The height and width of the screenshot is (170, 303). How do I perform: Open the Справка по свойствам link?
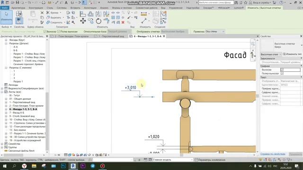click(273, 154)
